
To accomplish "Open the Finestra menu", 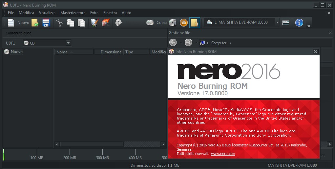I will click(x=110, y=13).
